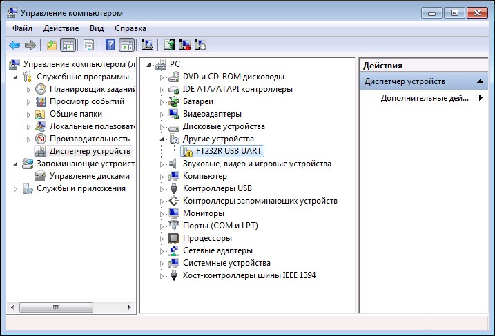Collapse the Другие устройства node
The image size is (495, 336).
[x=162, y=139]
